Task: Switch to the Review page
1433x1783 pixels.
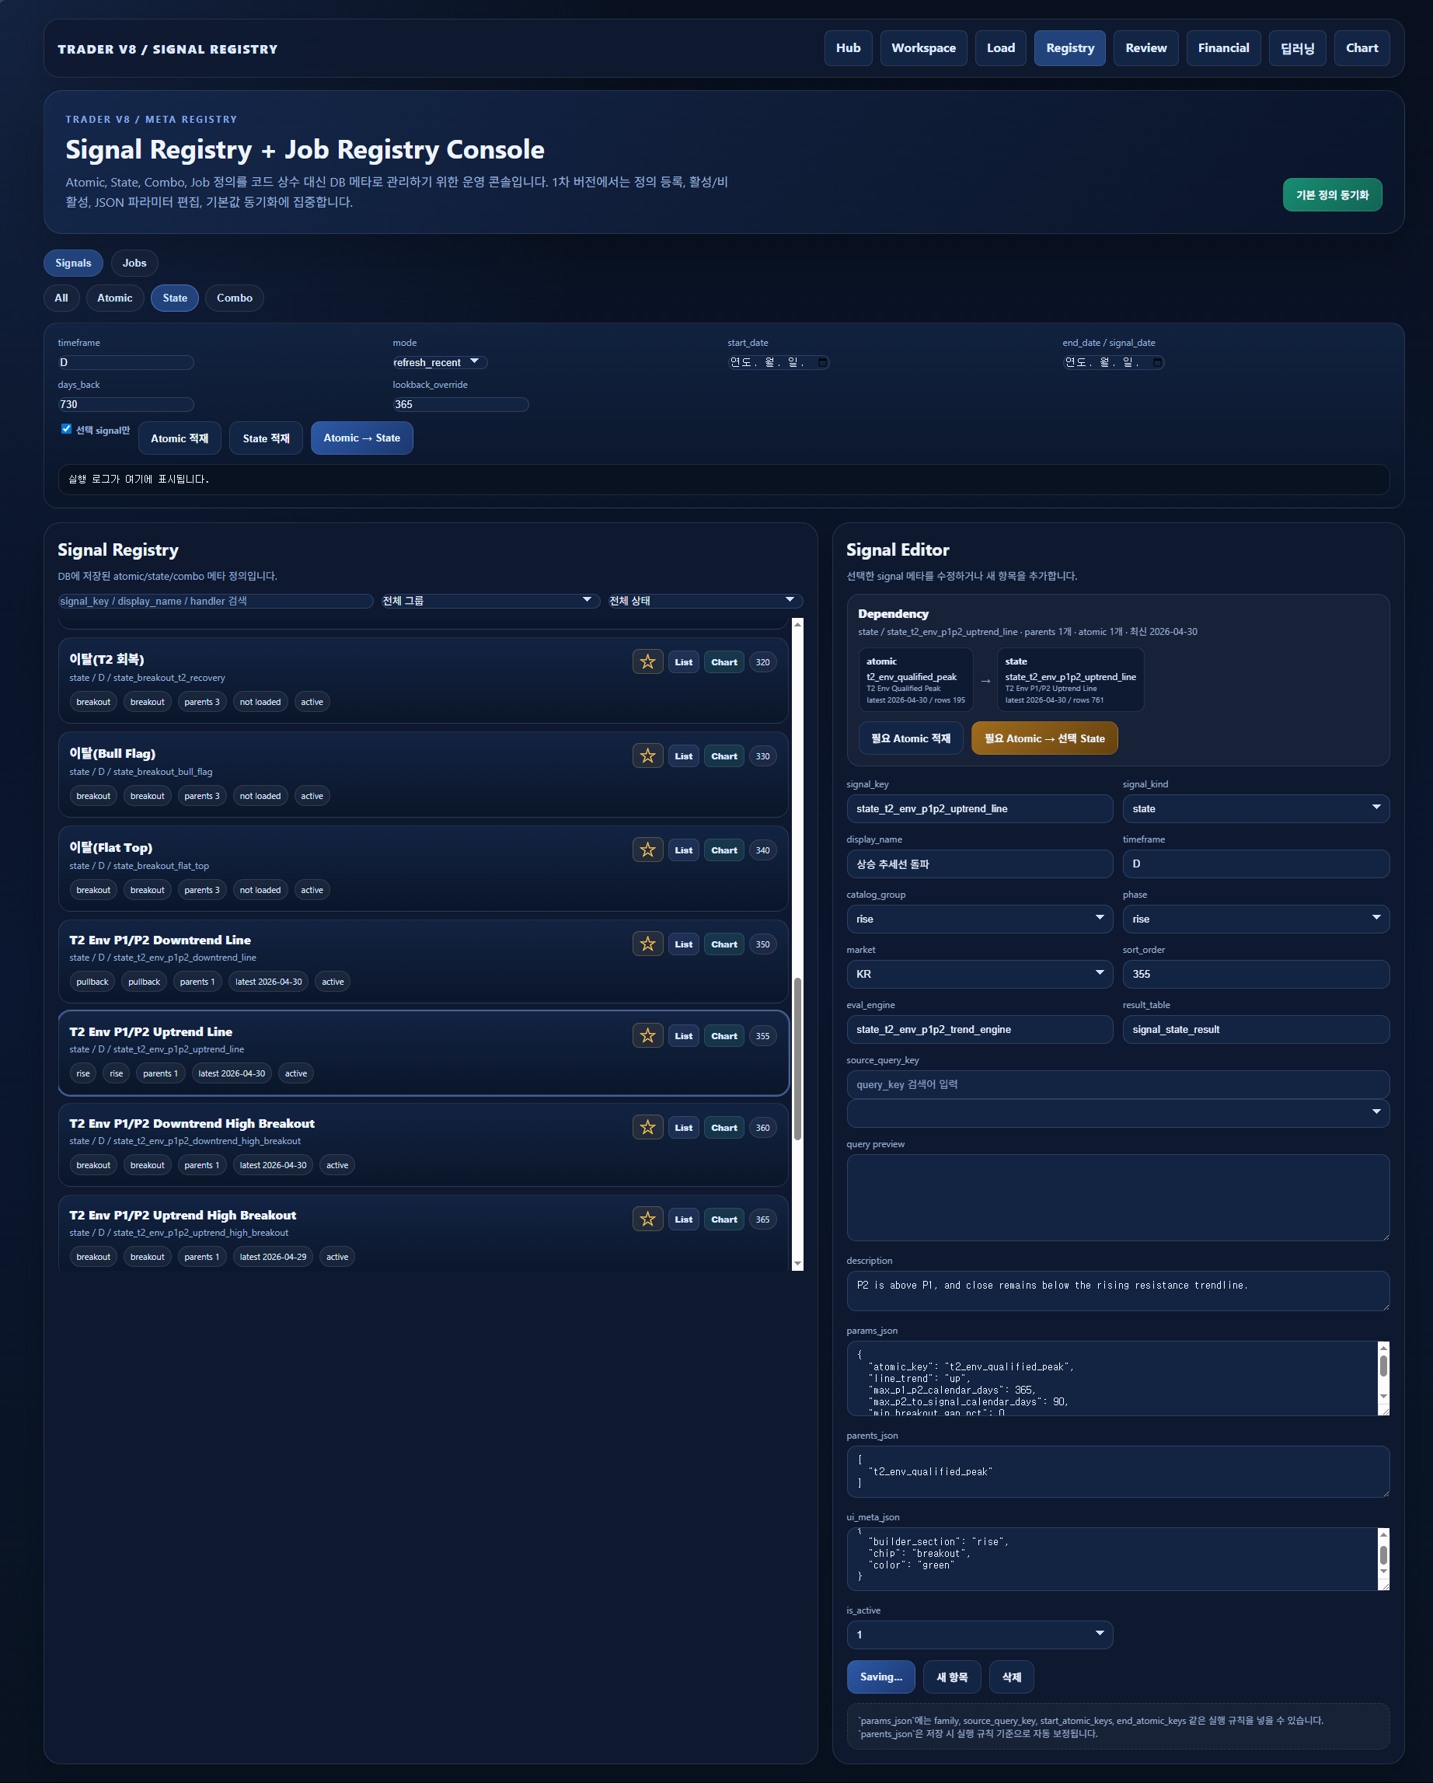Action: pos(1145,48)
